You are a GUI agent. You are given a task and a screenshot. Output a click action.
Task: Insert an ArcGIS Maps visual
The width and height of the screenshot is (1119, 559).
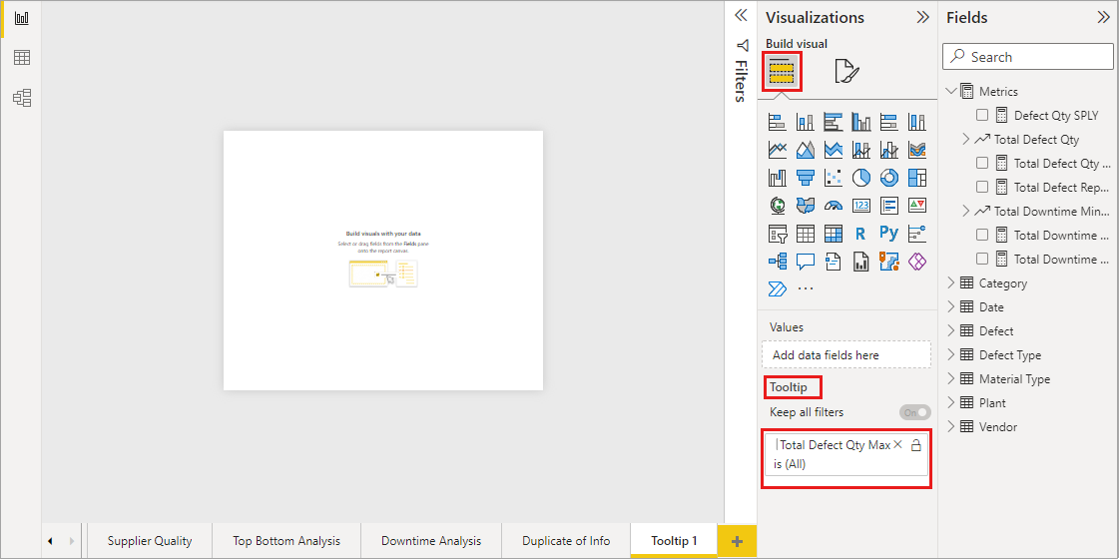[889, 262]
